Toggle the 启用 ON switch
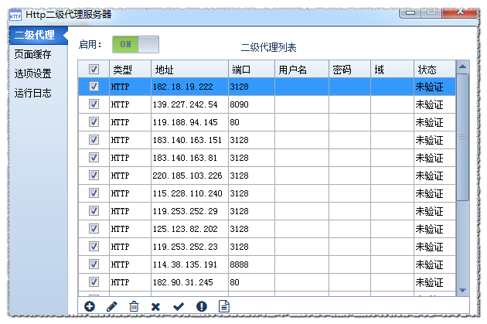The height and width of the screenshot is (324, 487). (x=135, y=44)
